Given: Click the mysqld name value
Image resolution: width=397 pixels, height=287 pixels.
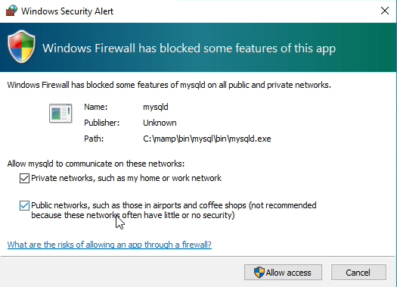Looking at the screenshot, I should [156, 107].
